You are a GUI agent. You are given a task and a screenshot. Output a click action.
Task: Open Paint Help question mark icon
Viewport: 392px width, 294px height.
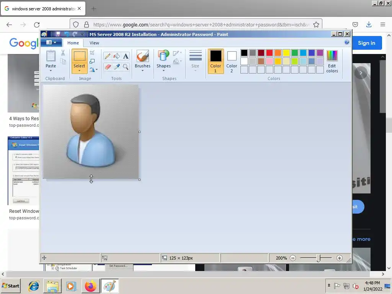[x=347, y=42]
